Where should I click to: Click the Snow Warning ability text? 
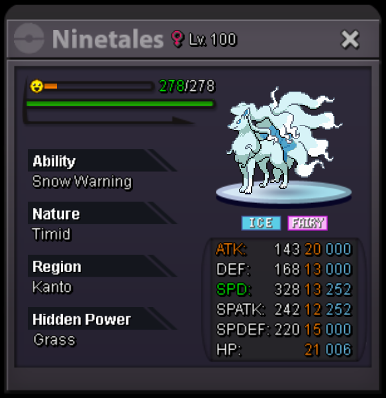[x=82, y=182]
